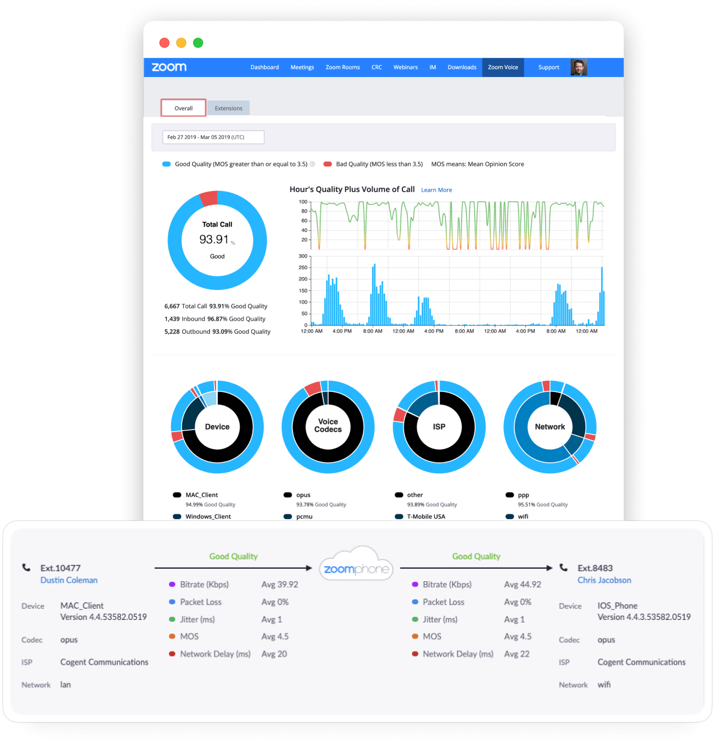
Task: Click the Voice Codecs donut chart
Action: point(328,427)
